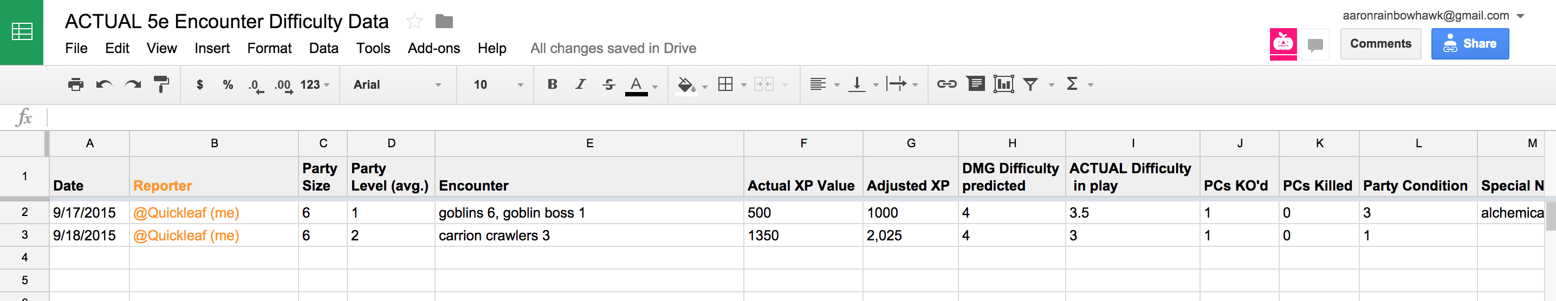This screenshot has height=301, width=1556.
Task: Open the View menu
Action: coord(161,48)
